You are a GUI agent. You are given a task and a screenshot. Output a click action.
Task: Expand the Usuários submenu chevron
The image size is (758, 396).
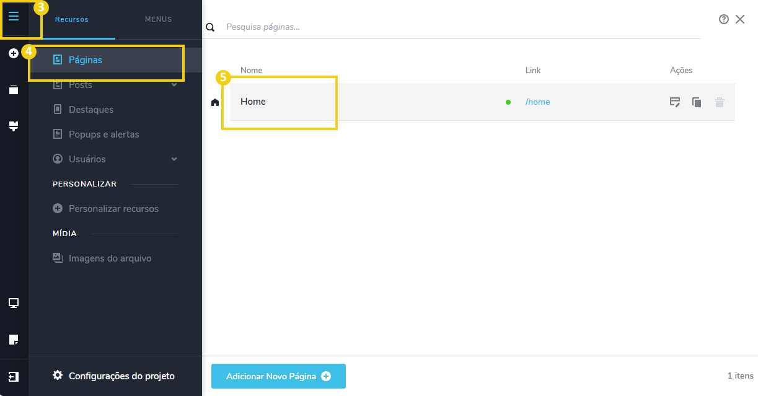coord(174,159)
